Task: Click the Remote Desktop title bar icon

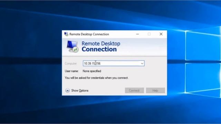Action: pos(66,34)
